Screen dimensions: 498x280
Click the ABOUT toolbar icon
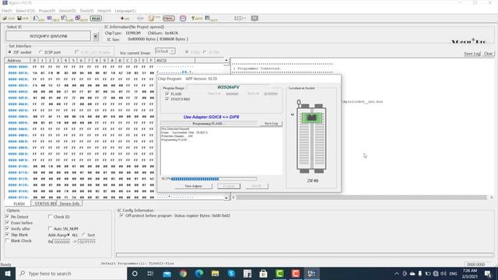[x=197, y=19]
